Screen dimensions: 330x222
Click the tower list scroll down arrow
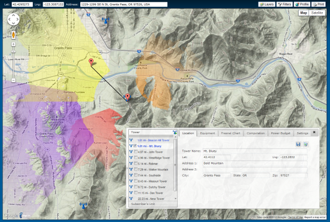[x=175, y=198]
